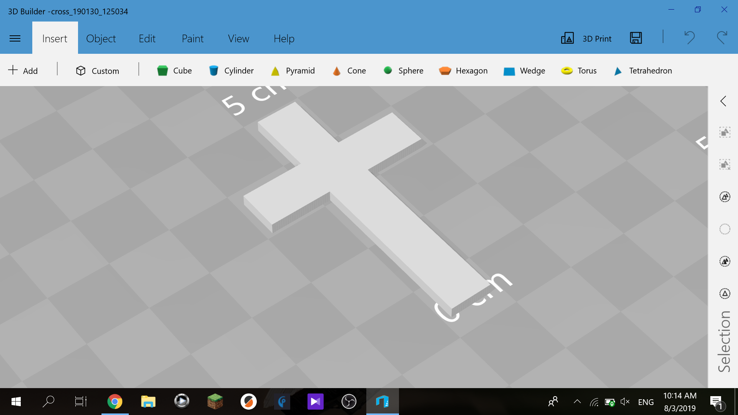
Task: Save the model with floppy icon
Action: pos(636,38)
